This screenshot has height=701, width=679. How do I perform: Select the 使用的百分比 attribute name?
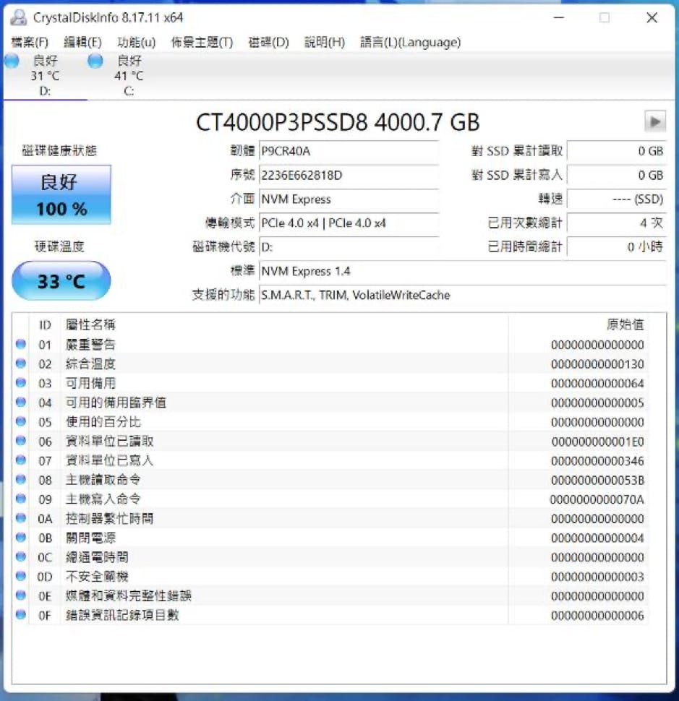103,422
